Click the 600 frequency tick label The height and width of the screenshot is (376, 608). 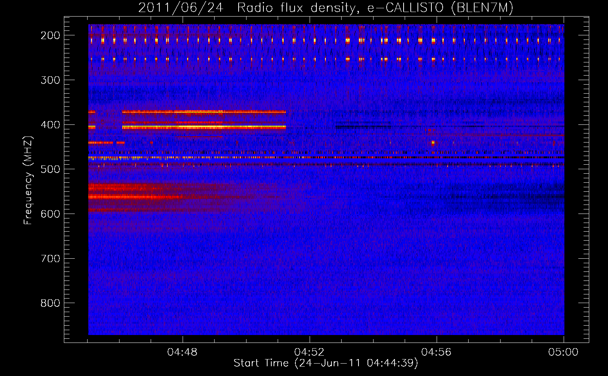[50, 214]
